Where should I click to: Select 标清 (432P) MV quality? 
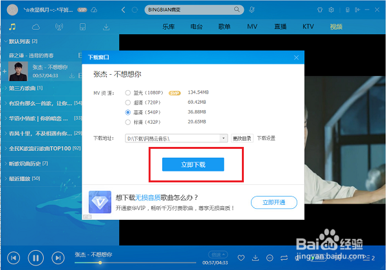(x=128, y=122)
